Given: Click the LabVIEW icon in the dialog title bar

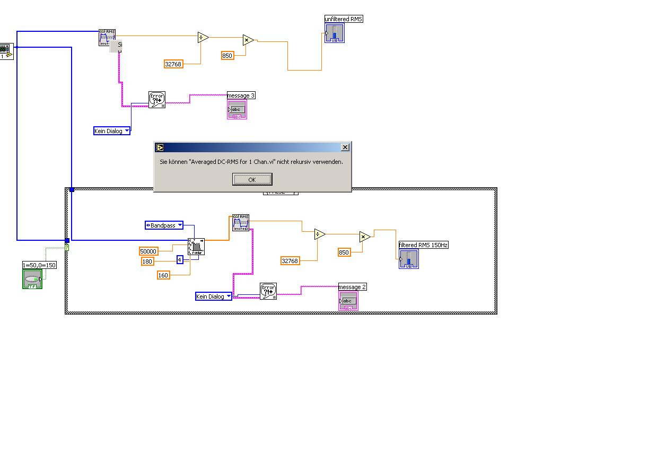Looking at the screenshot, I should tap(160, 147).
